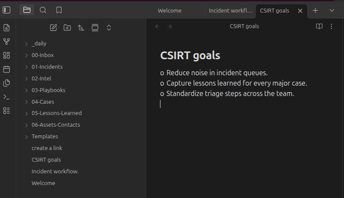
Task: Expand the 01-Incidents folder
Action: coord(27,67)
